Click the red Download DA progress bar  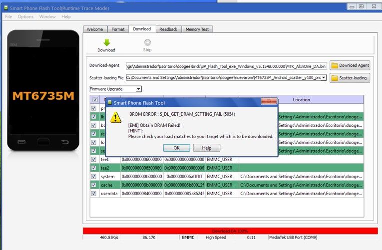tap(230, 231)
